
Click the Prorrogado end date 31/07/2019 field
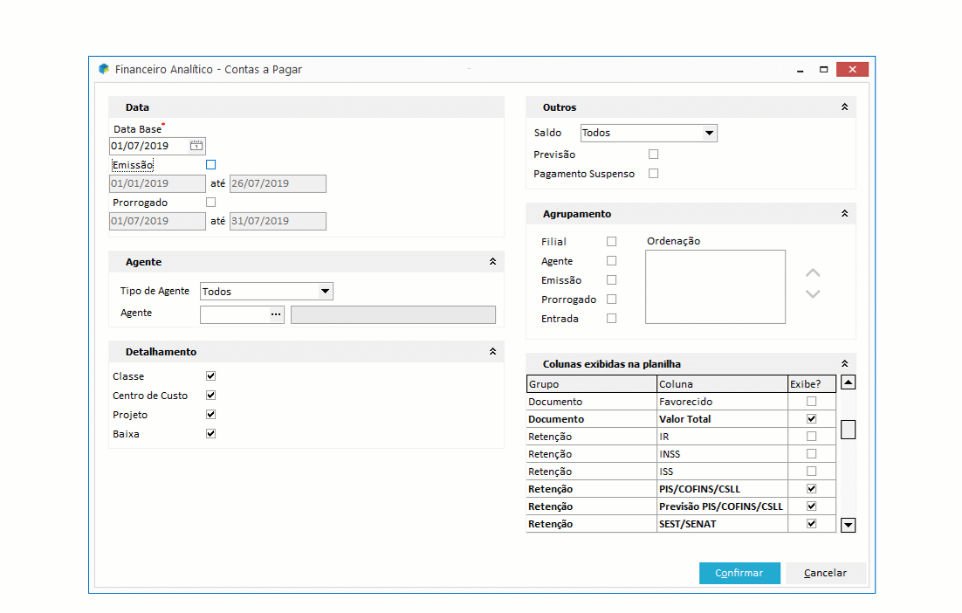pyautogui.click(x=278, y=221)
